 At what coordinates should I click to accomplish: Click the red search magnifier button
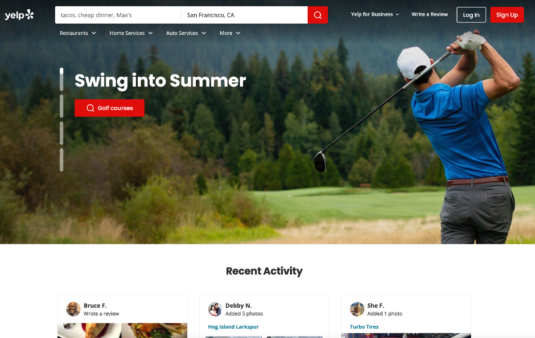(x=317, y=15)
